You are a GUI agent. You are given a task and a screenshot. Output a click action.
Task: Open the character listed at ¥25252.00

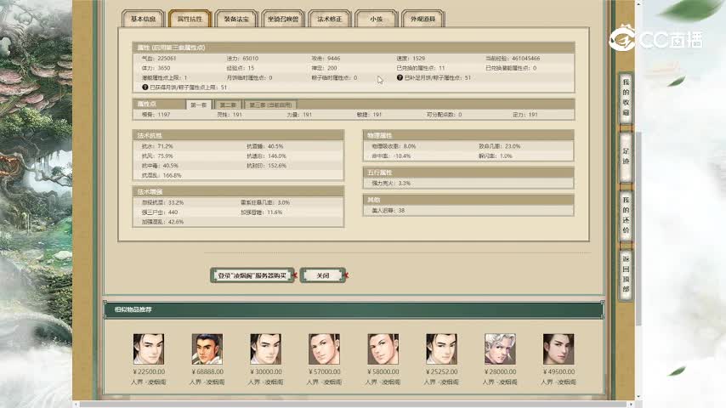441,349
